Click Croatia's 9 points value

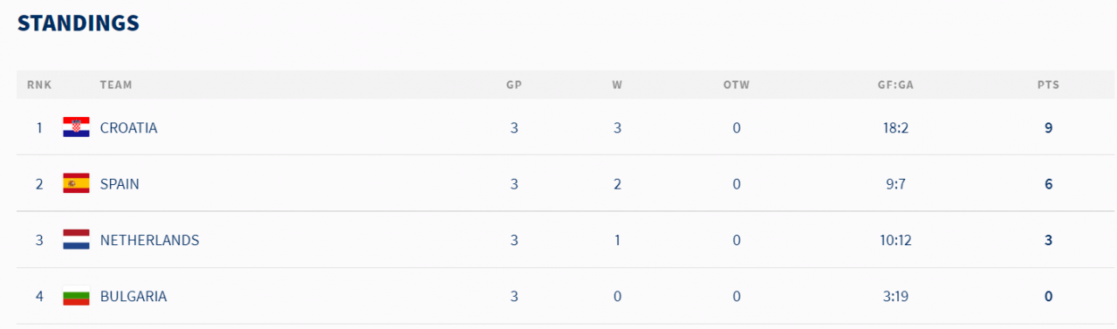pos(1048,127)
